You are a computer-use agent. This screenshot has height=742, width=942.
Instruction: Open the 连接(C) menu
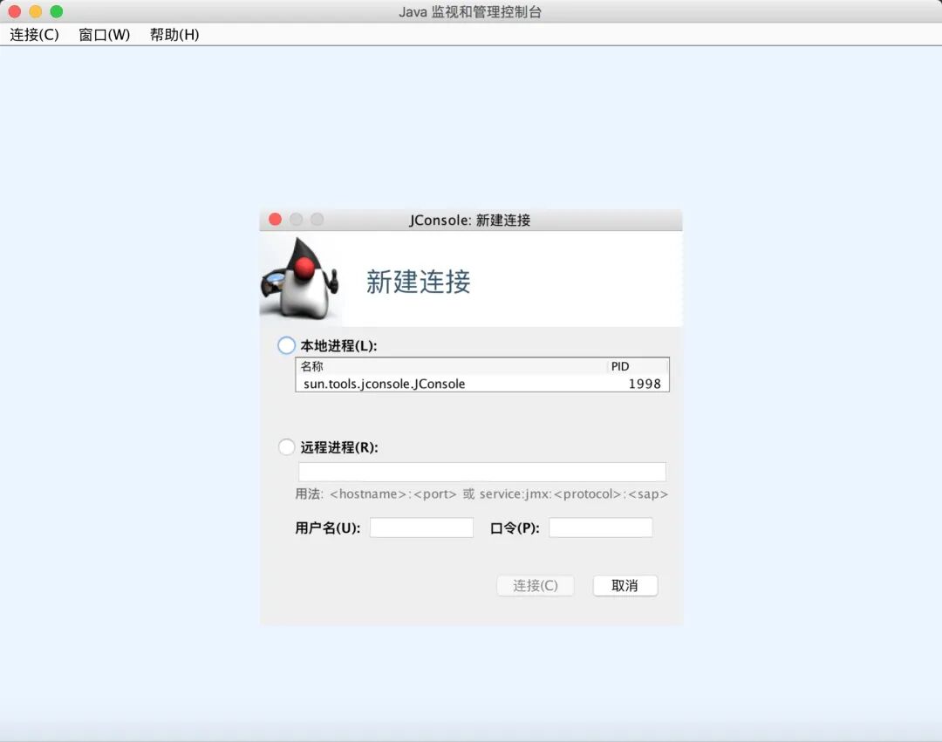coord(34,35)
